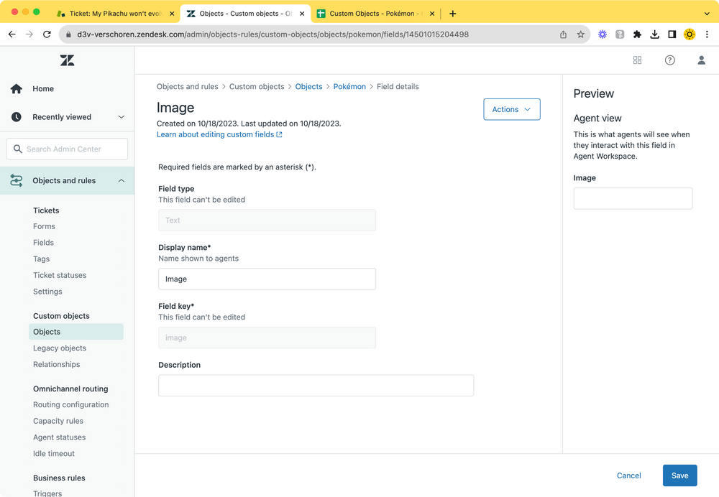The width and height of the screenshot is (719, 497).
Task: Open the browser downloads icon
Action: pyautogui.click(x=654, y=34)
